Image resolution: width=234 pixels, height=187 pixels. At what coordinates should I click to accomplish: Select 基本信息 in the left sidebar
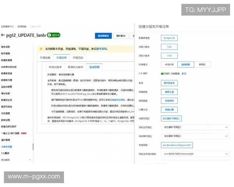point(5,47)
